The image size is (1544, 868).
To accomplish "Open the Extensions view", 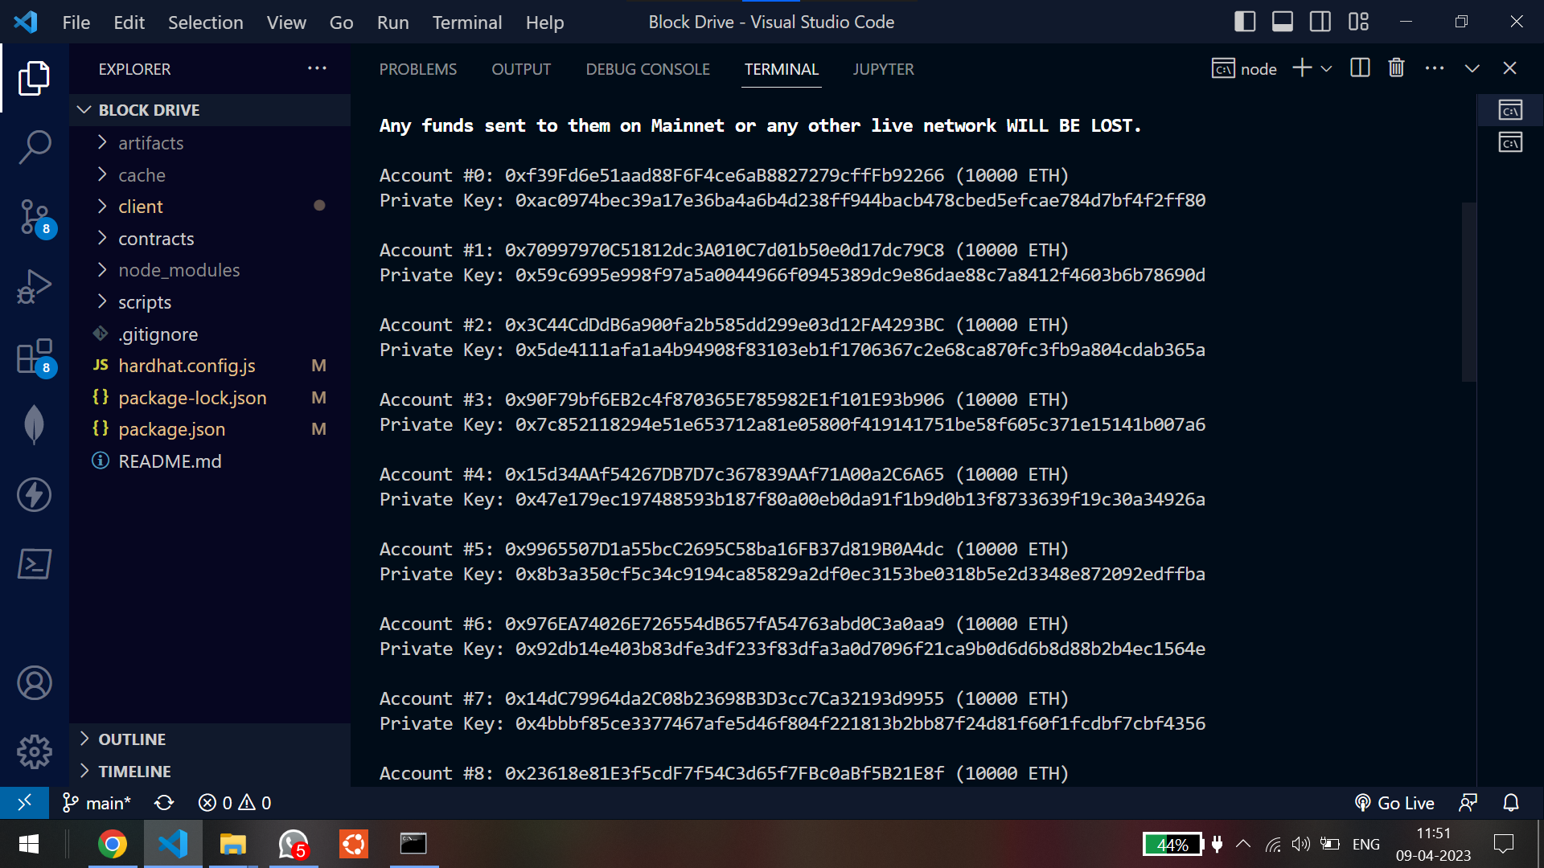I will (34, 356).
